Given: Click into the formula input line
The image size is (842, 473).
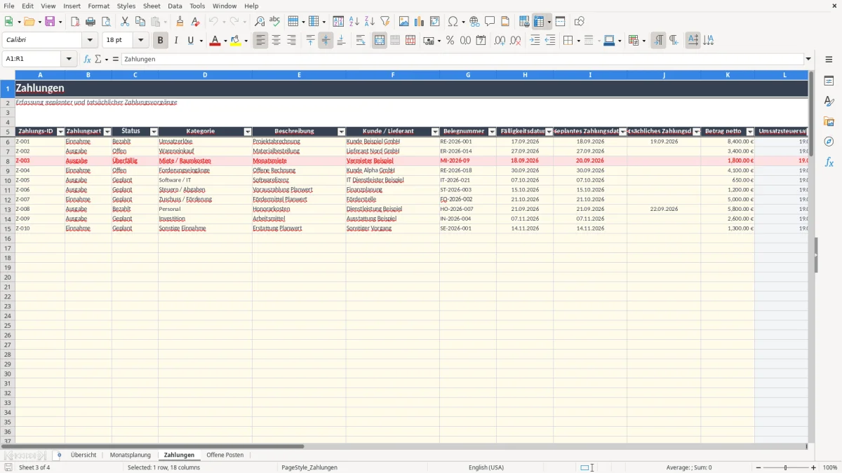Looking at the screenshot, I should 462,59.
